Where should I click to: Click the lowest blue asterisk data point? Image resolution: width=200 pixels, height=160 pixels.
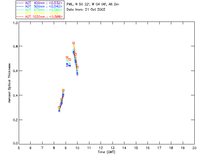point(59,111)
